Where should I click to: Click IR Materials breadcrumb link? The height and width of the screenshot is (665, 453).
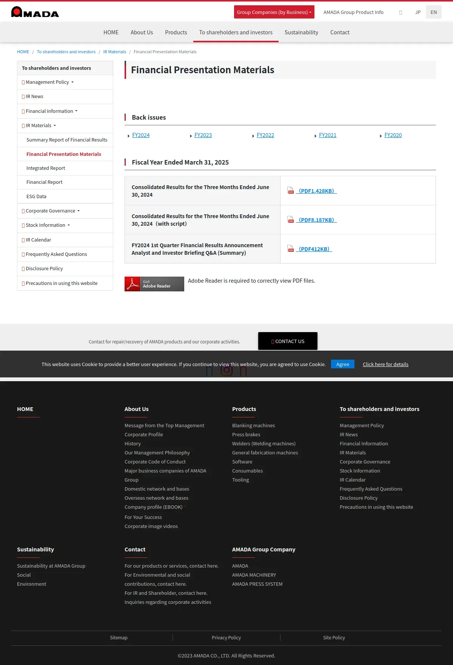tap(115, 52)
